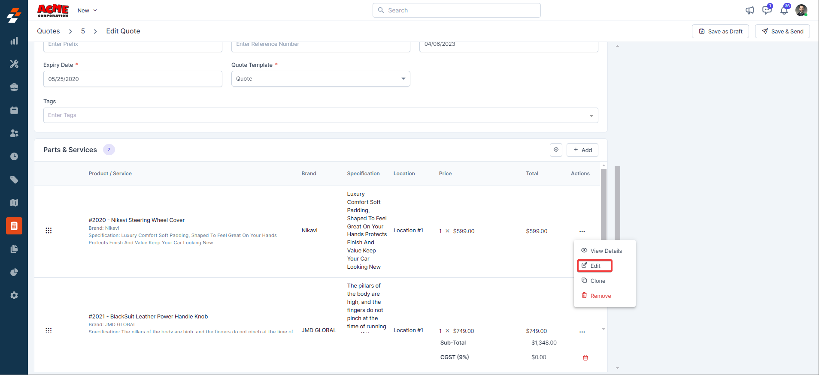Click the Expiry Date input field
This screenshot has width=819, height=375.
click(133, 79)
